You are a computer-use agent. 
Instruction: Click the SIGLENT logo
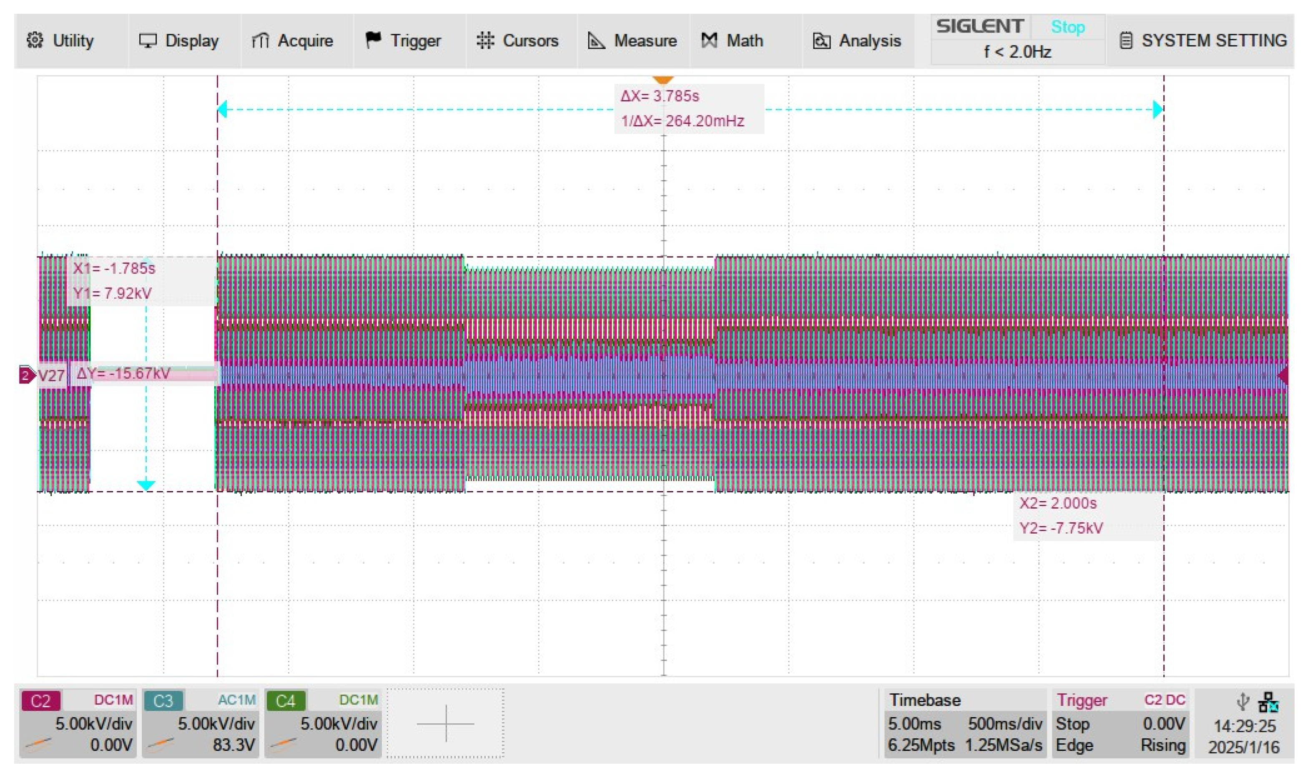980,26
